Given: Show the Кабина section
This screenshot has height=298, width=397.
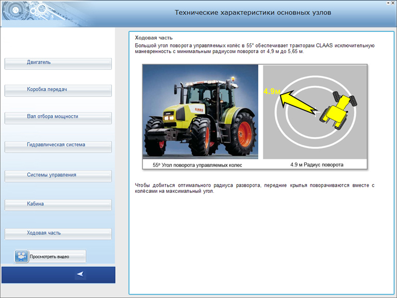Looking at the screenshot, I should tap(58, 205).
